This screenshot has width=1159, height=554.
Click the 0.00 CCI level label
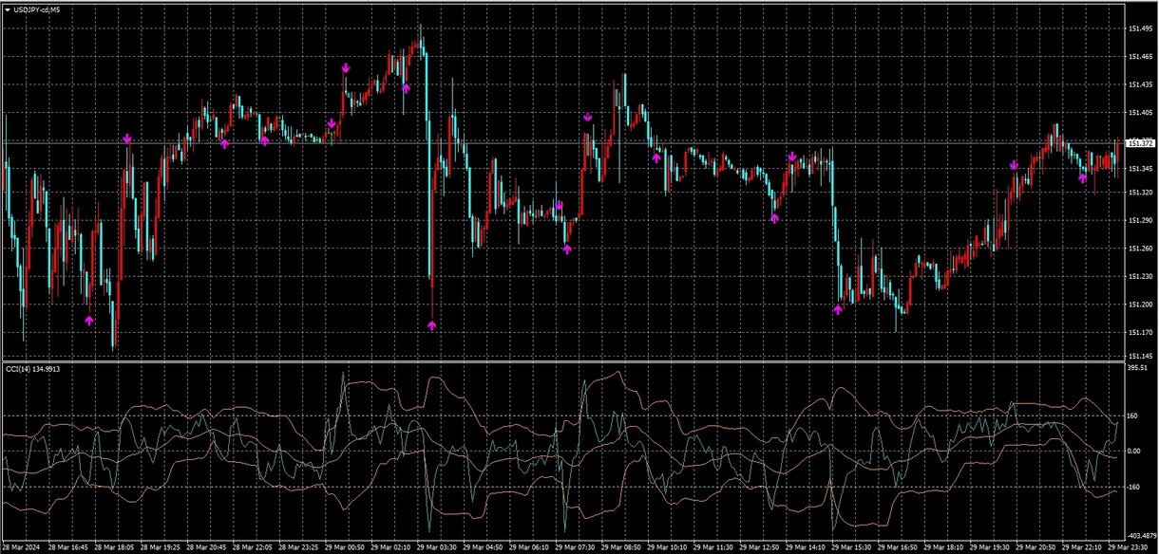(1135, 451)
